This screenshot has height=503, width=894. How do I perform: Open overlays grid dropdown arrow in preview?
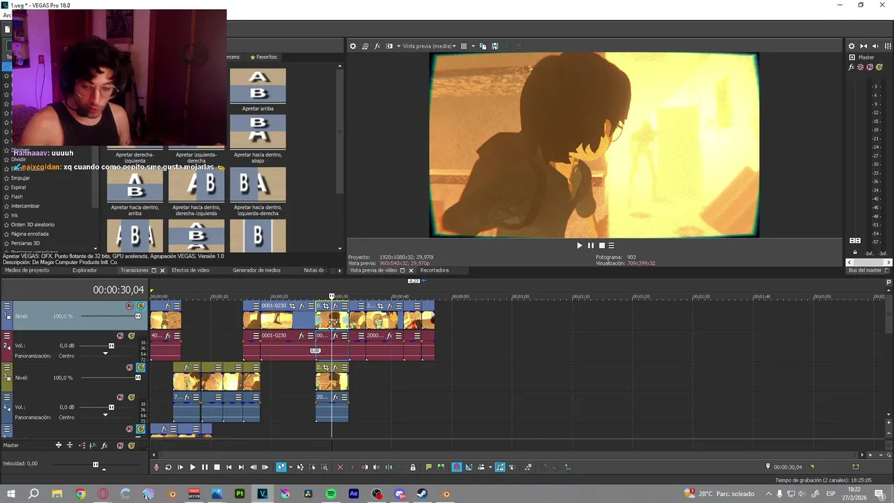pos(473,46)
